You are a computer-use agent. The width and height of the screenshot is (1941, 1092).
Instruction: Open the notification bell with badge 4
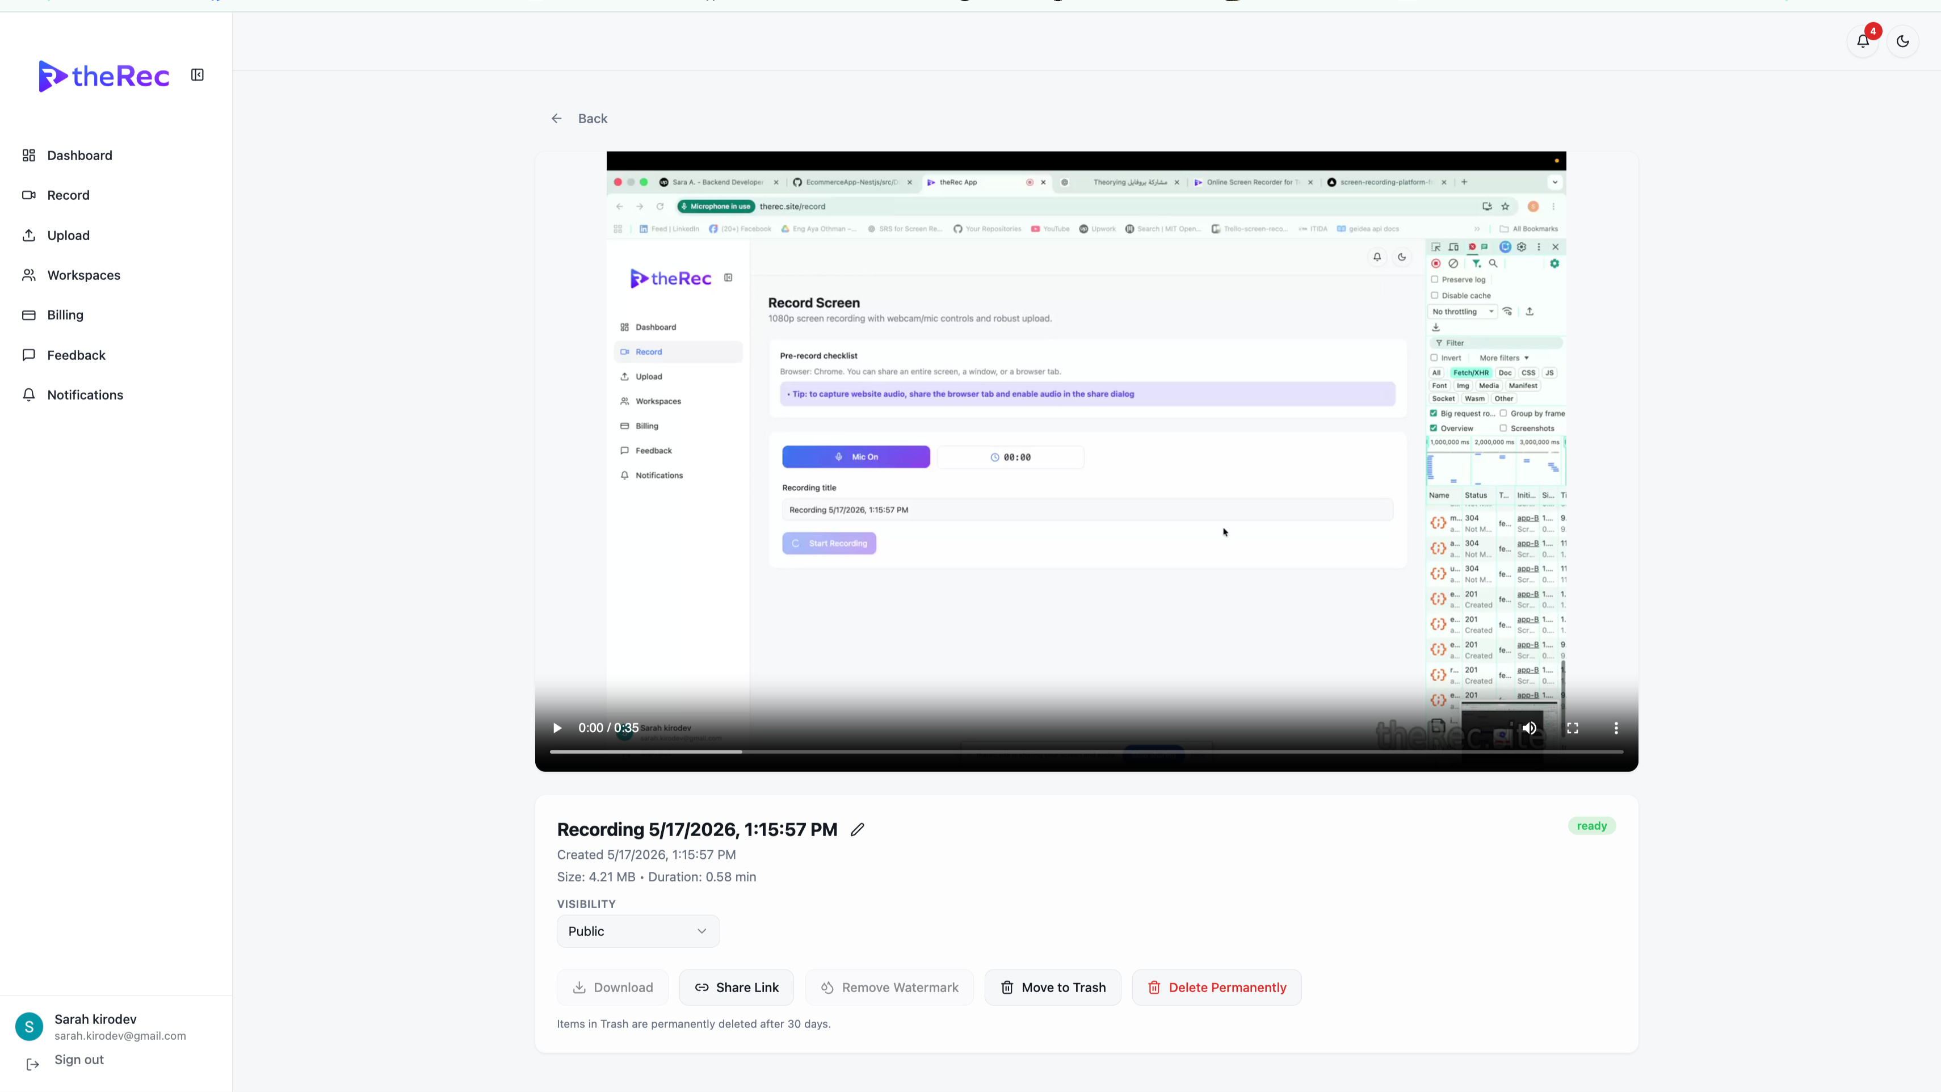pos(1863,41)
